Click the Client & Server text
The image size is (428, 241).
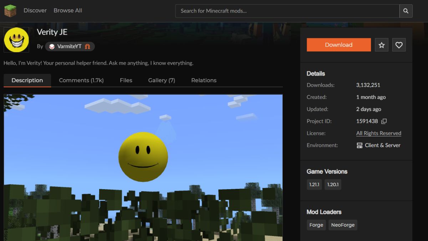click(x=383, y=145)
